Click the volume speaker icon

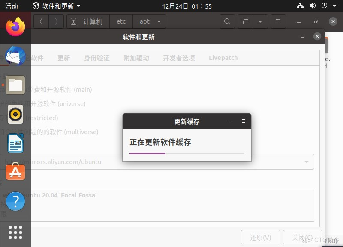click(313, 6)
